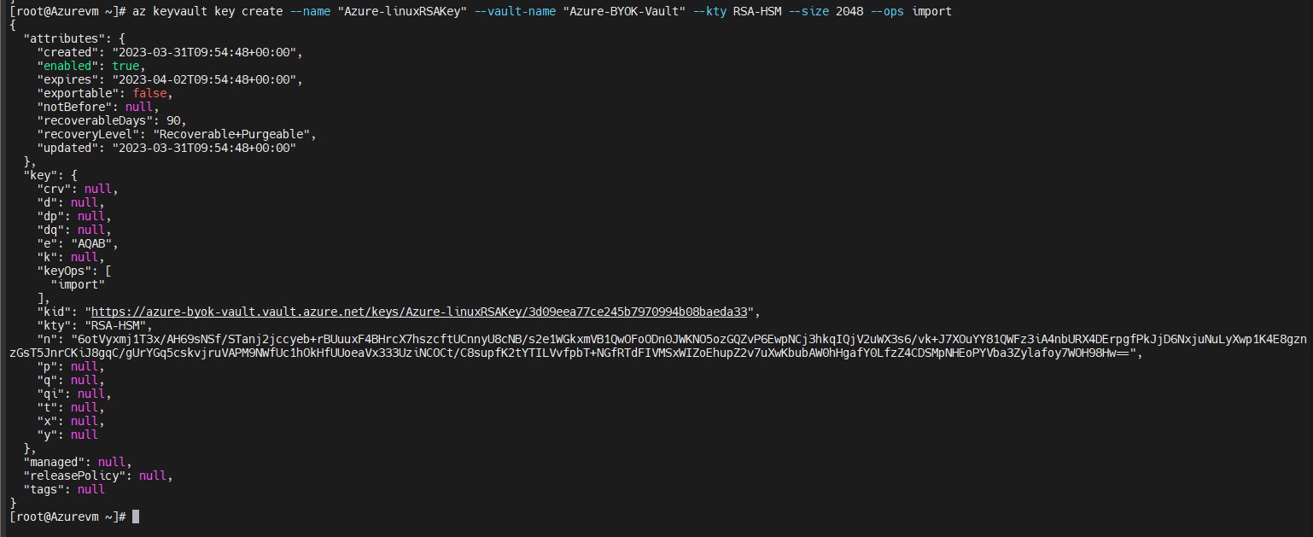Open the azure-byok-vault key URL link
The width and height of the screenshot is (1313, 537).
419,312
